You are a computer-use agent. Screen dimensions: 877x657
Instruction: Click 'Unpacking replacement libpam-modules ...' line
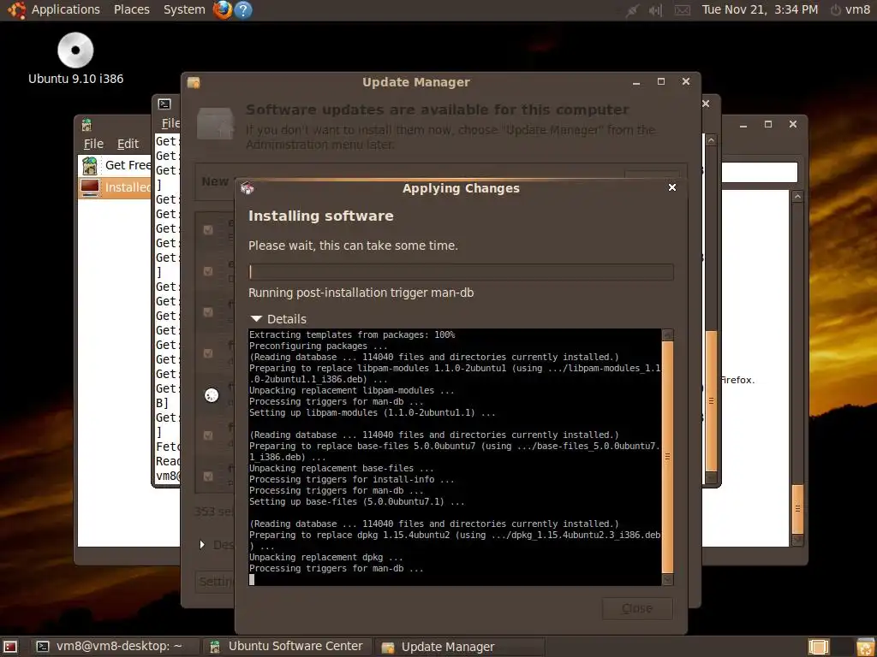tap(352, 390)
